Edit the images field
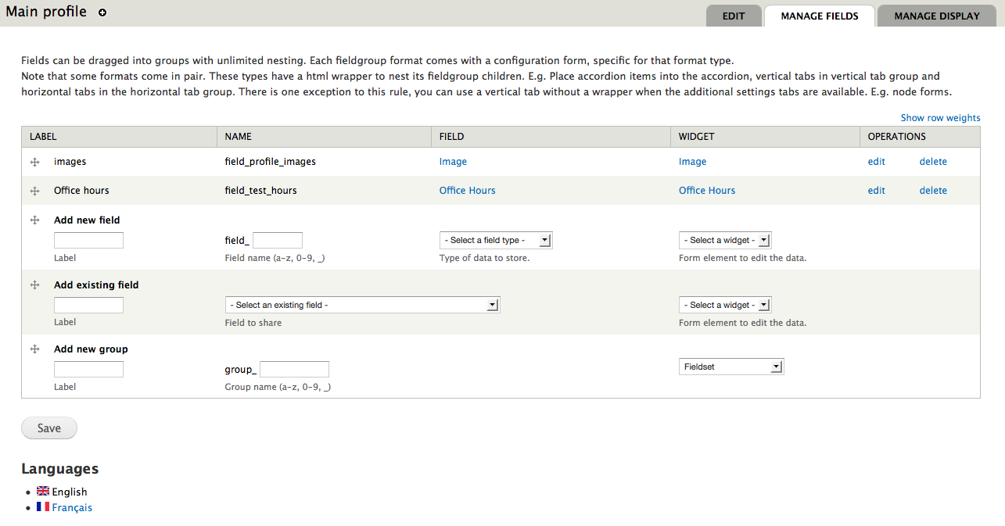The width and height of the screenshot is (1005, 526). click(x=877, y=162)
